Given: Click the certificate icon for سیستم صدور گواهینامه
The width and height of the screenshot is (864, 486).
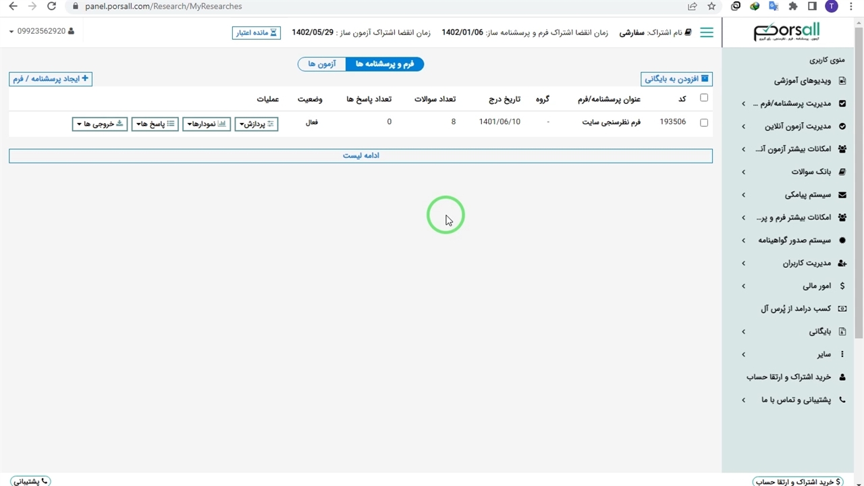Looking at the screenshot, I should click(842, 240).
